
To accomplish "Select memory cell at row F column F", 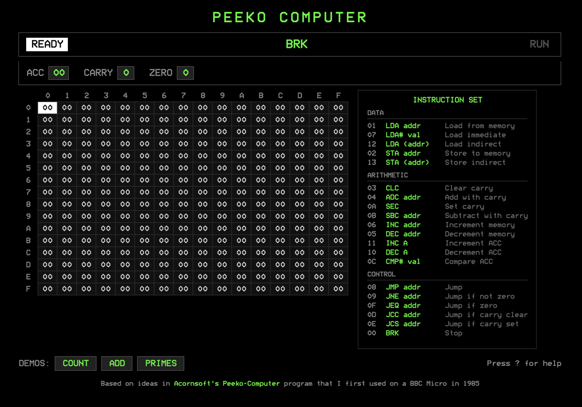I will click(x=339, y=289).
